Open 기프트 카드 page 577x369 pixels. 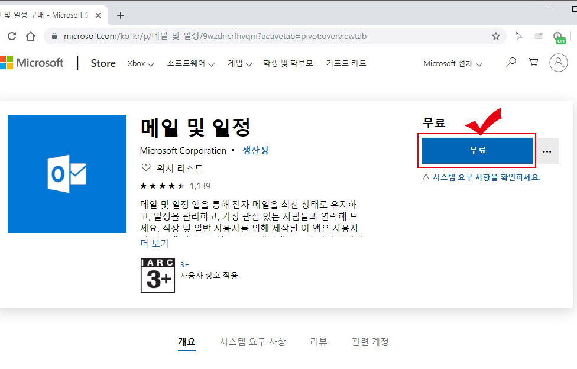[346, 63]
